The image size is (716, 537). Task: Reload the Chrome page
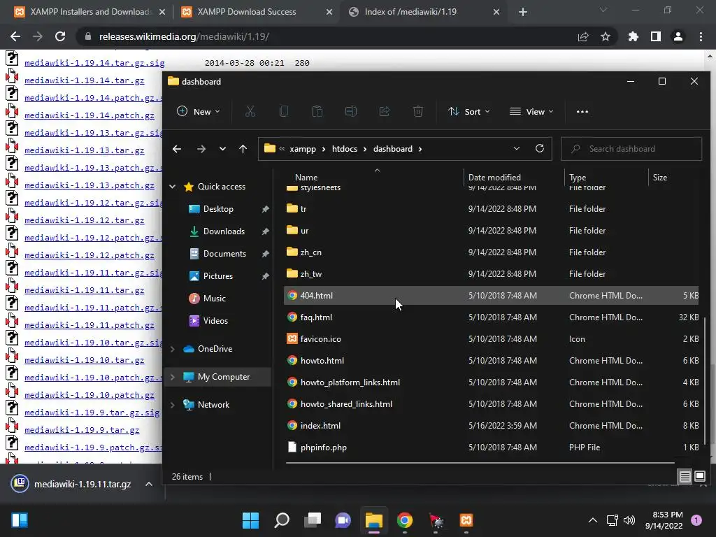[x=60, y=36]
